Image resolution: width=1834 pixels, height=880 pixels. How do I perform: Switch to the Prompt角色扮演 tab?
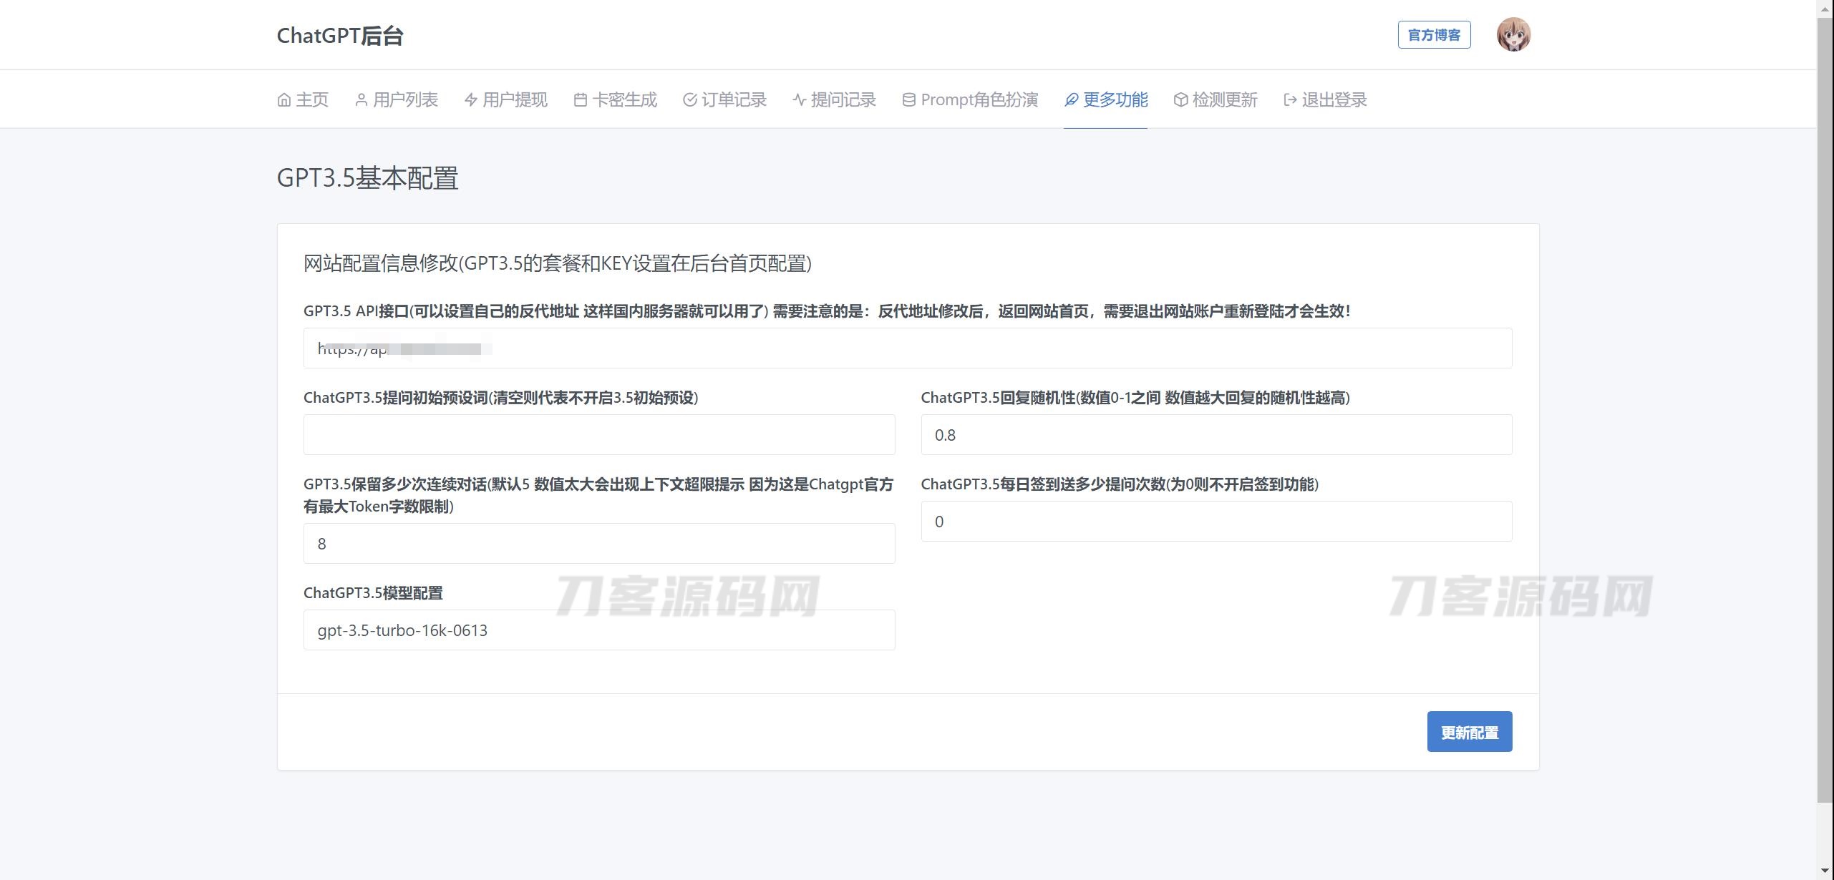(979, 100)
